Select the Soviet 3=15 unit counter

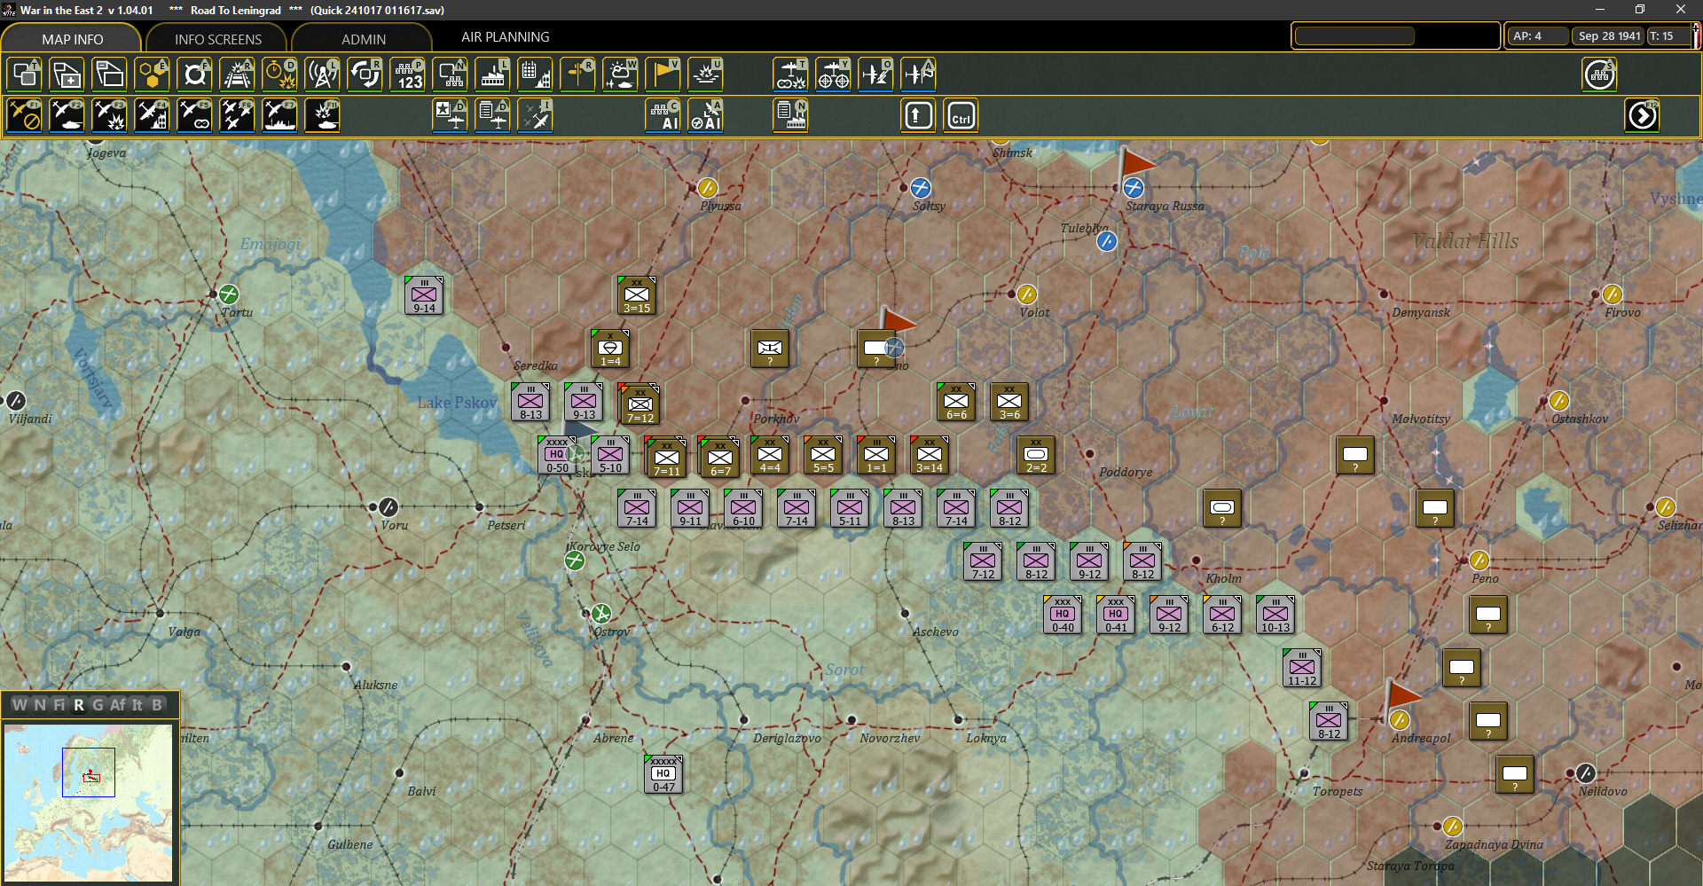click(x=637, y=295)
